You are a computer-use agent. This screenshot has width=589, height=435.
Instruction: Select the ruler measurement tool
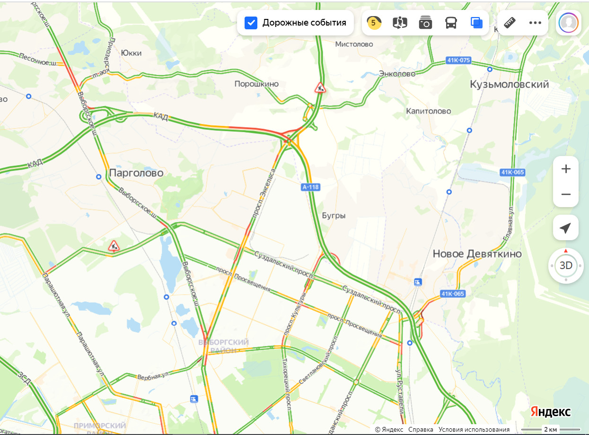pyautogui.click(x=510, y=23)
